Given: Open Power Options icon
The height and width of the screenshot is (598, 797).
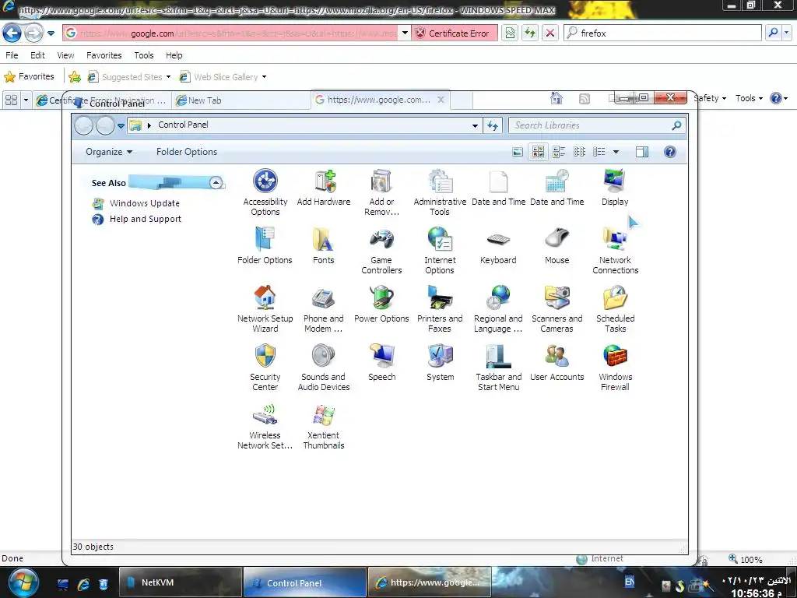Looking at the screenshot, I should pos(381,304).
